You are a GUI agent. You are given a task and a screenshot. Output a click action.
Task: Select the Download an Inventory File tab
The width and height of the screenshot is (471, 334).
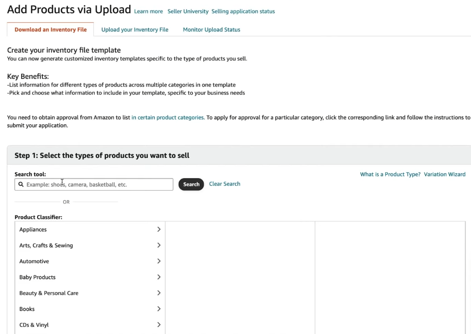[51, 29]
